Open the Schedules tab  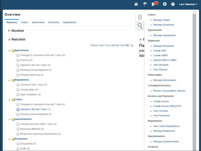(53, 22)
